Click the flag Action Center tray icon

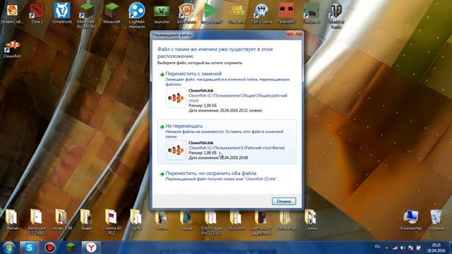pyautogui.click(x=411, y=248)
